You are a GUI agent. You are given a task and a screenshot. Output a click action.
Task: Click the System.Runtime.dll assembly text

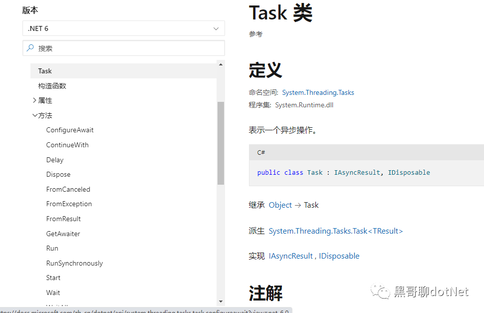[304, 105]
